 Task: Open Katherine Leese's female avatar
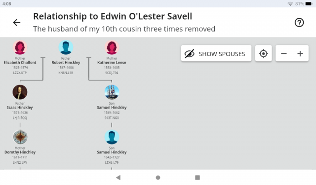[x=112, y=47]
